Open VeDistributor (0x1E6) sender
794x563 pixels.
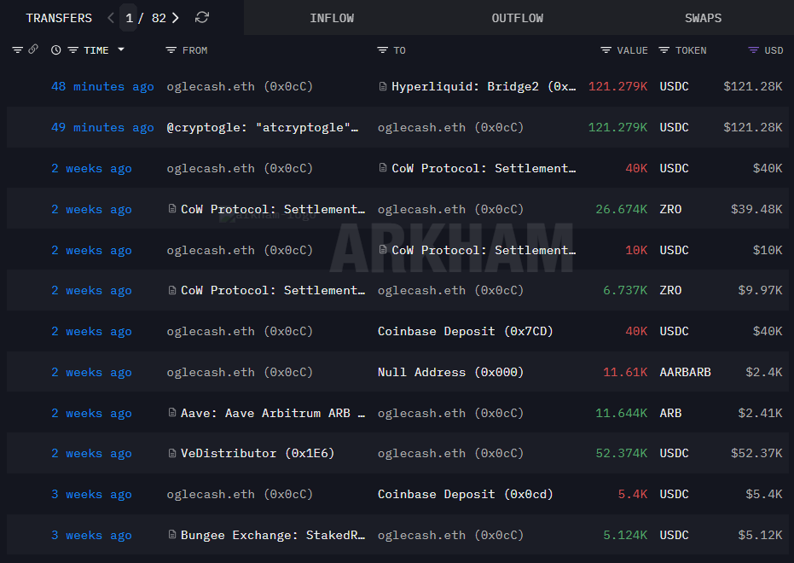(x=258, y=453)
